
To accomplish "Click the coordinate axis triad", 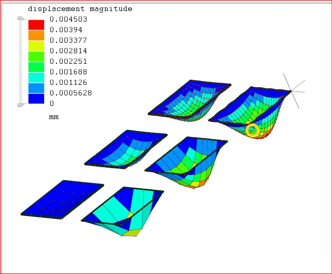I will pyautogui.click(x=291, y=91).
